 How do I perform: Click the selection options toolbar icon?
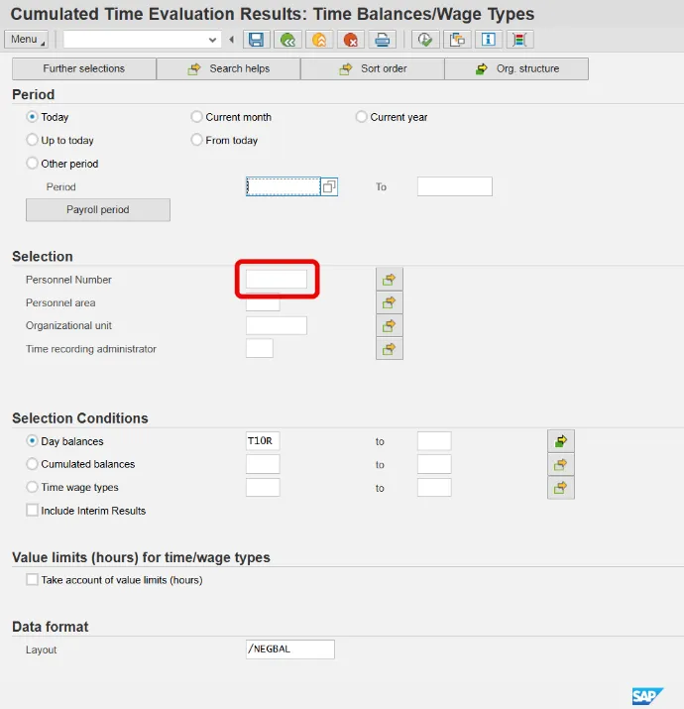pyautogui.click(x=519, y=40)
